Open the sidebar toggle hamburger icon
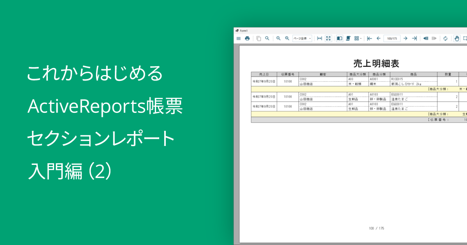 (239, 38)
